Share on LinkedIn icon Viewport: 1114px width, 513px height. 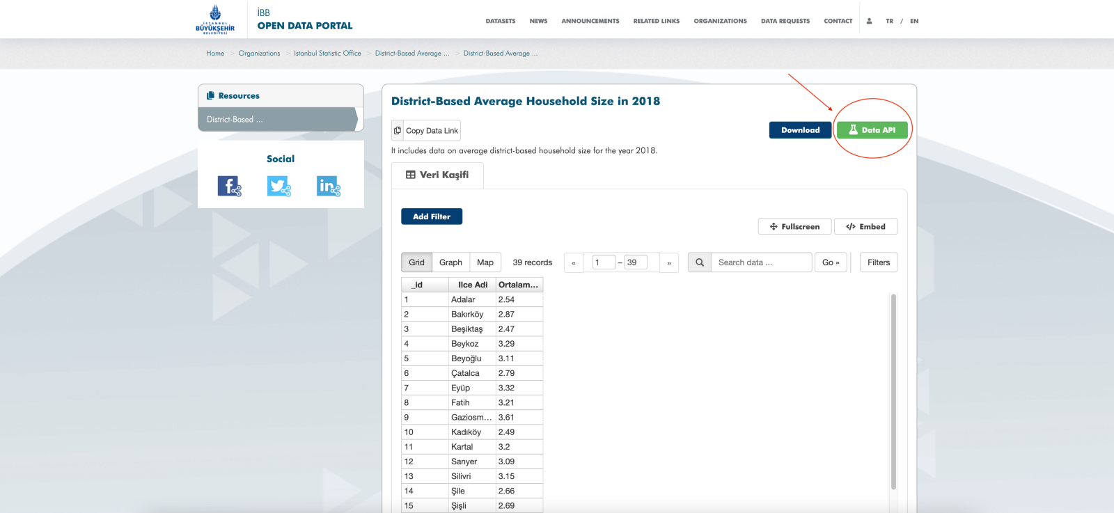(x=329, y=186)
